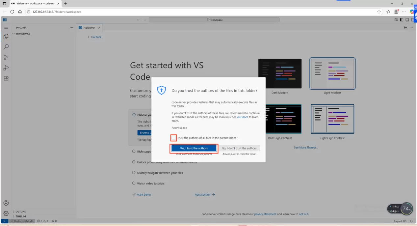The image size is (417, 226).
Task: Check Trust the authors of parent folder
Action: point(174,138)
